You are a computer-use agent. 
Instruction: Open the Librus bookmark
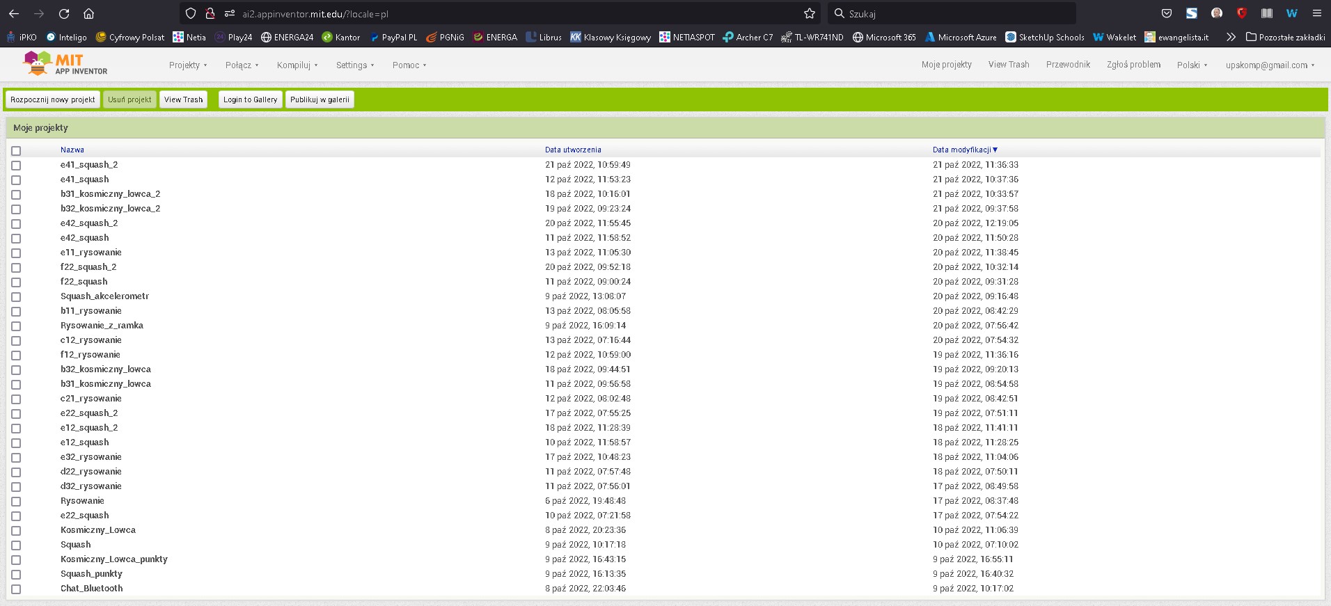click(x=544, y=38)
